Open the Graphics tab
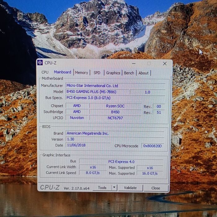Viewport: 217px width, 217px height. 113,73
